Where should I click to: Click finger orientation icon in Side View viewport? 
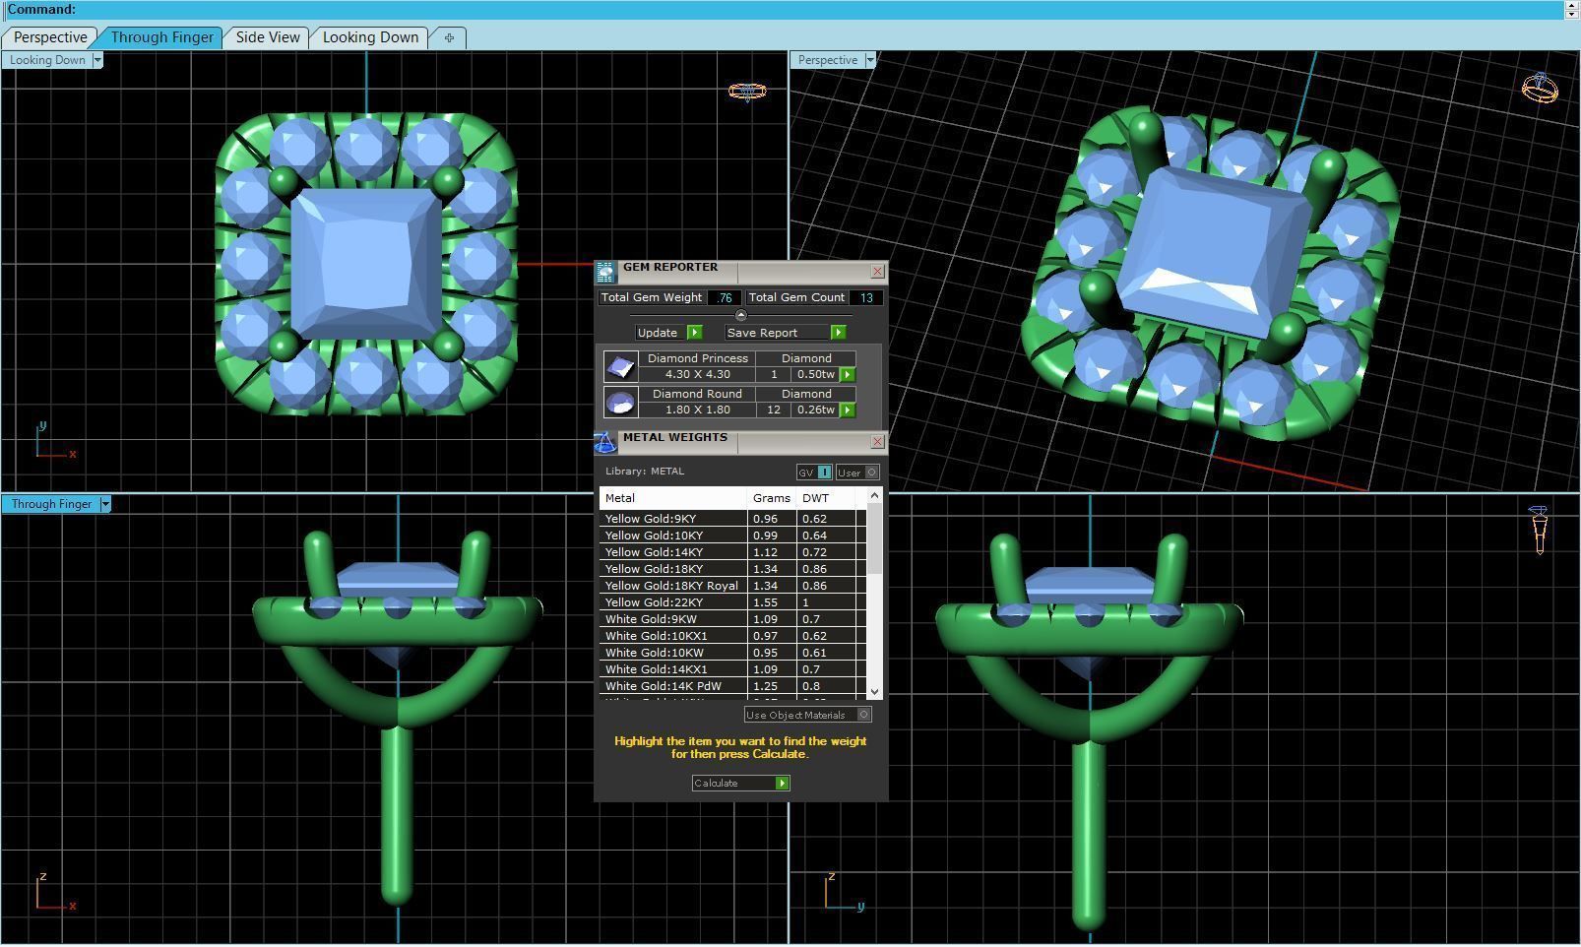(1539, 530)
